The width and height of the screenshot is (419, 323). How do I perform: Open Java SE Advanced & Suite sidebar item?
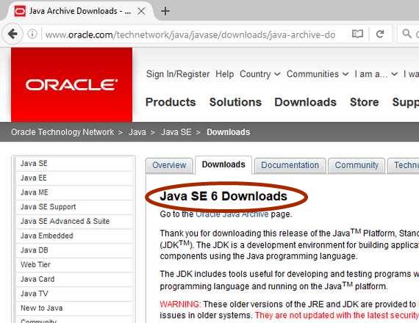click(74, 221)
